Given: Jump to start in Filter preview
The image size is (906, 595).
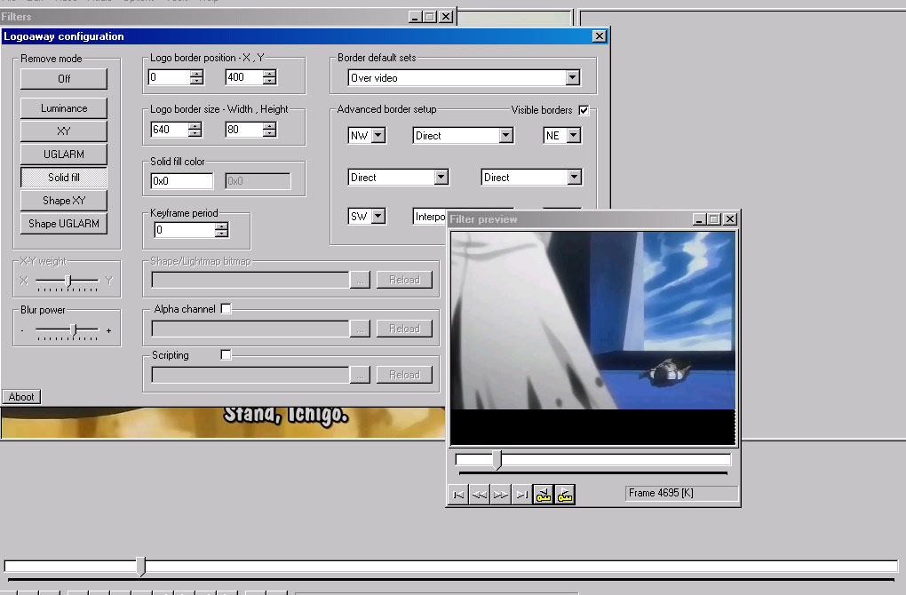Looking at the screenshot, I should click(x=458, y=495).
